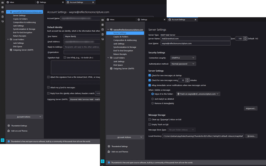Image resolution: width=266 pixels, height=166 pixels.
Task: Open Mail space icon in front window sidebar
Action: (103, 20)
